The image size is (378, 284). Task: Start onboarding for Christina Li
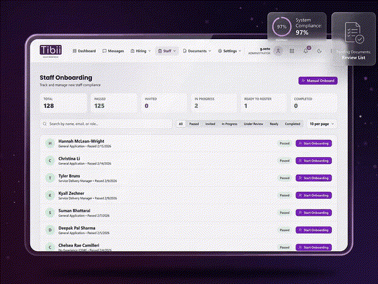coord(314,160)
